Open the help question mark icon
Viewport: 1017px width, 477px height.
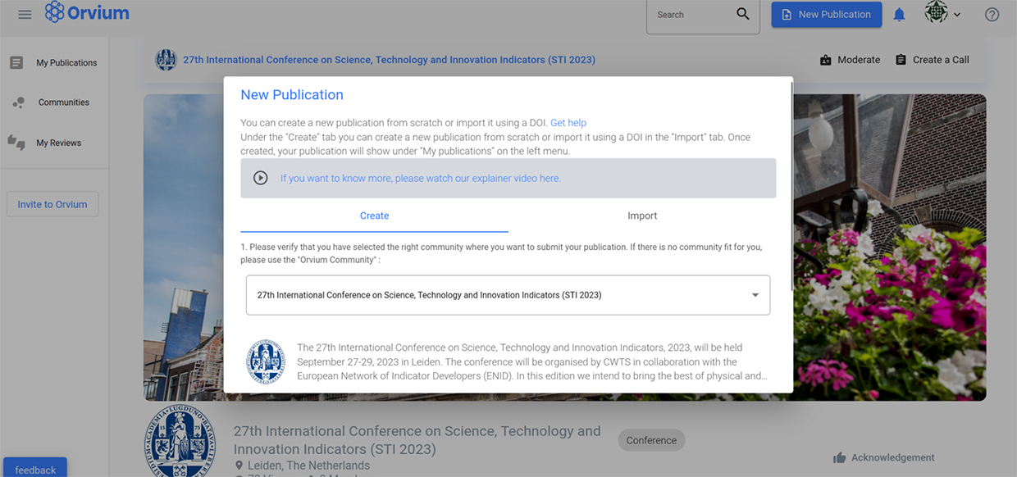[992, 15]
